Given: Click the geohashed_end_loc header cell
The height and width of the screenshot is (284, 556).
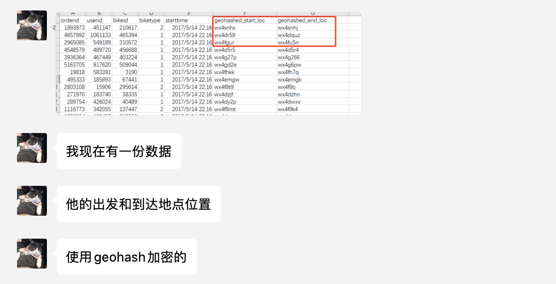Looking at the screenshot, I should 312,20.
